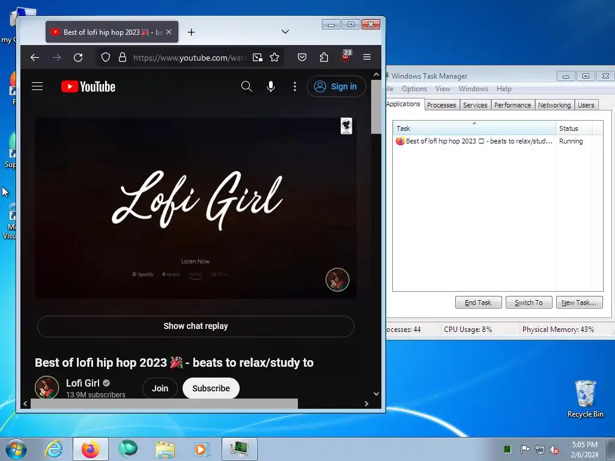
Task: Open Windows menu in Task Manager
Action: (473, 89)
